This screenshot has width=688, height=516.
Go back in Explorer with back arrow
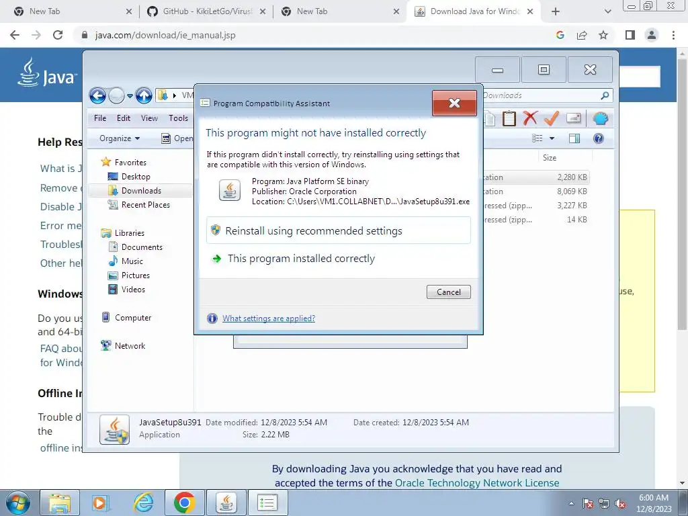coord(97,95)
